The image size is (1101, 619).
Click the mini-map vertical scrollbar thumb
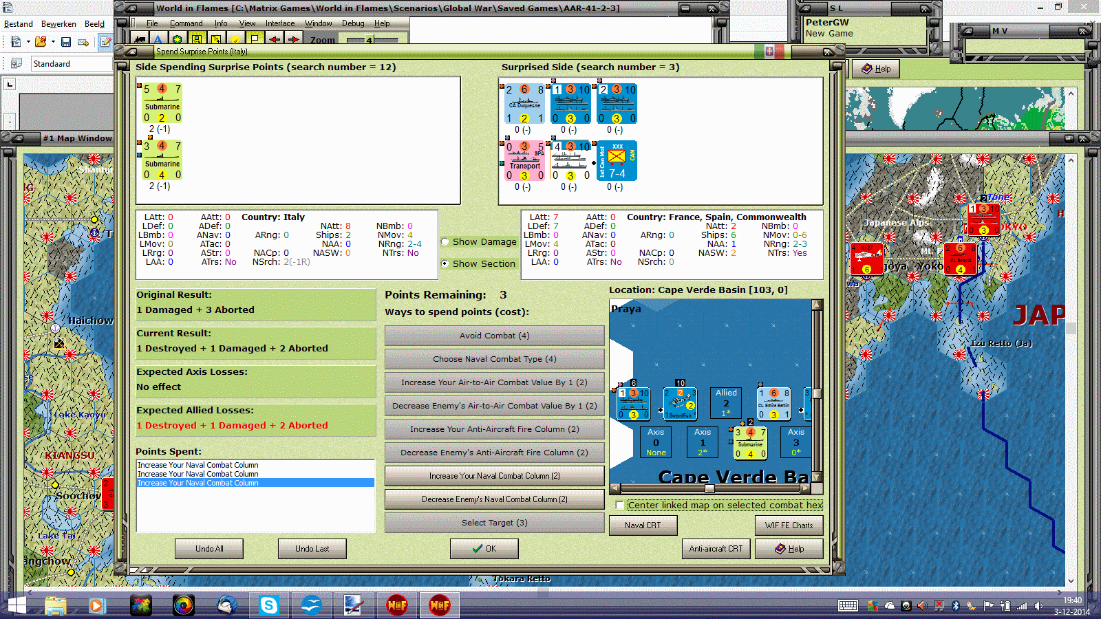pos(817,394)
